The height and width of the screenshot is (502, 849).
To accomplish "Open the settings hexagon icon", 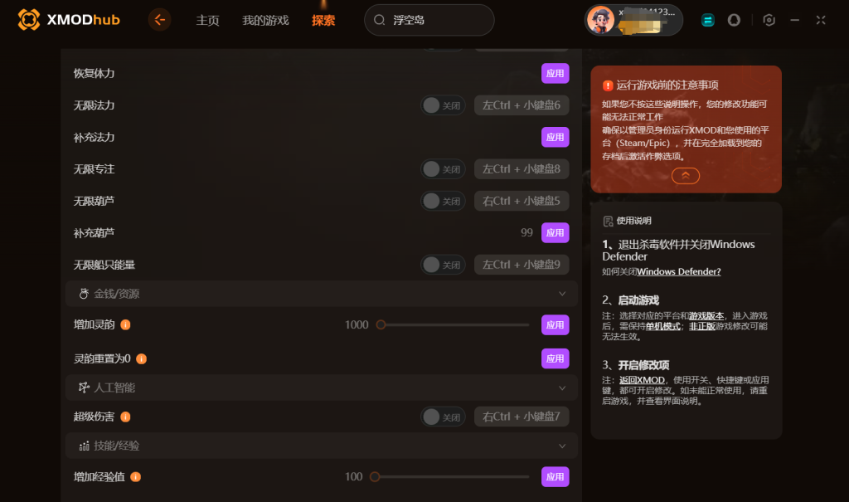I will point(769,20).
